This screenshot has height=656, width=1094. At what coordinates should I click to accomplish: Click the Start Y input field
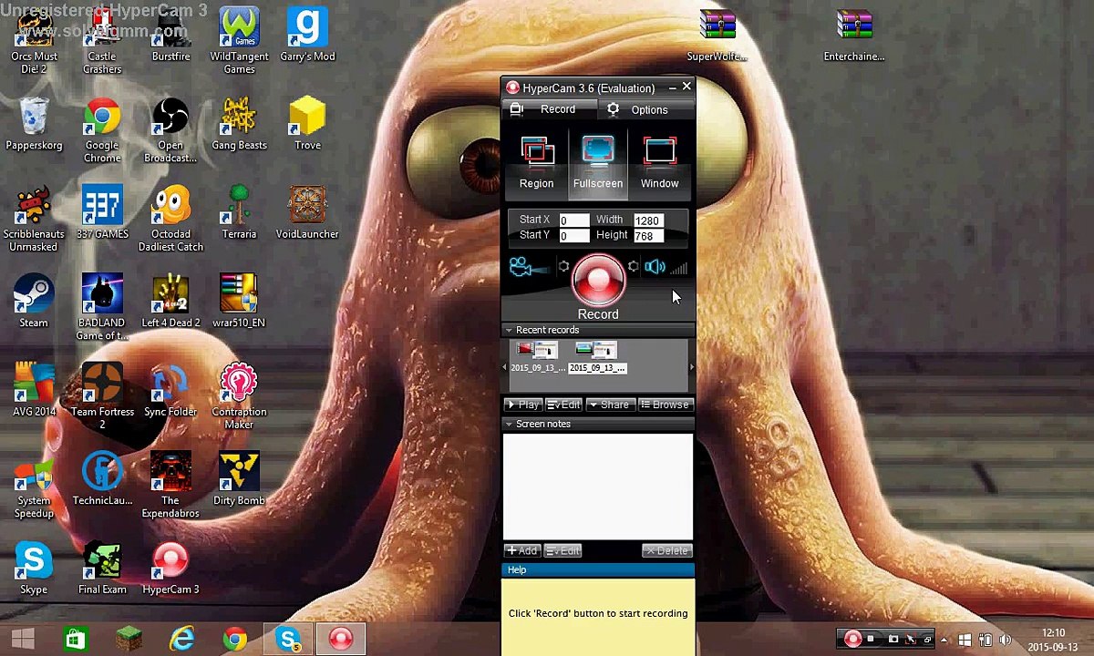point(573,236)
